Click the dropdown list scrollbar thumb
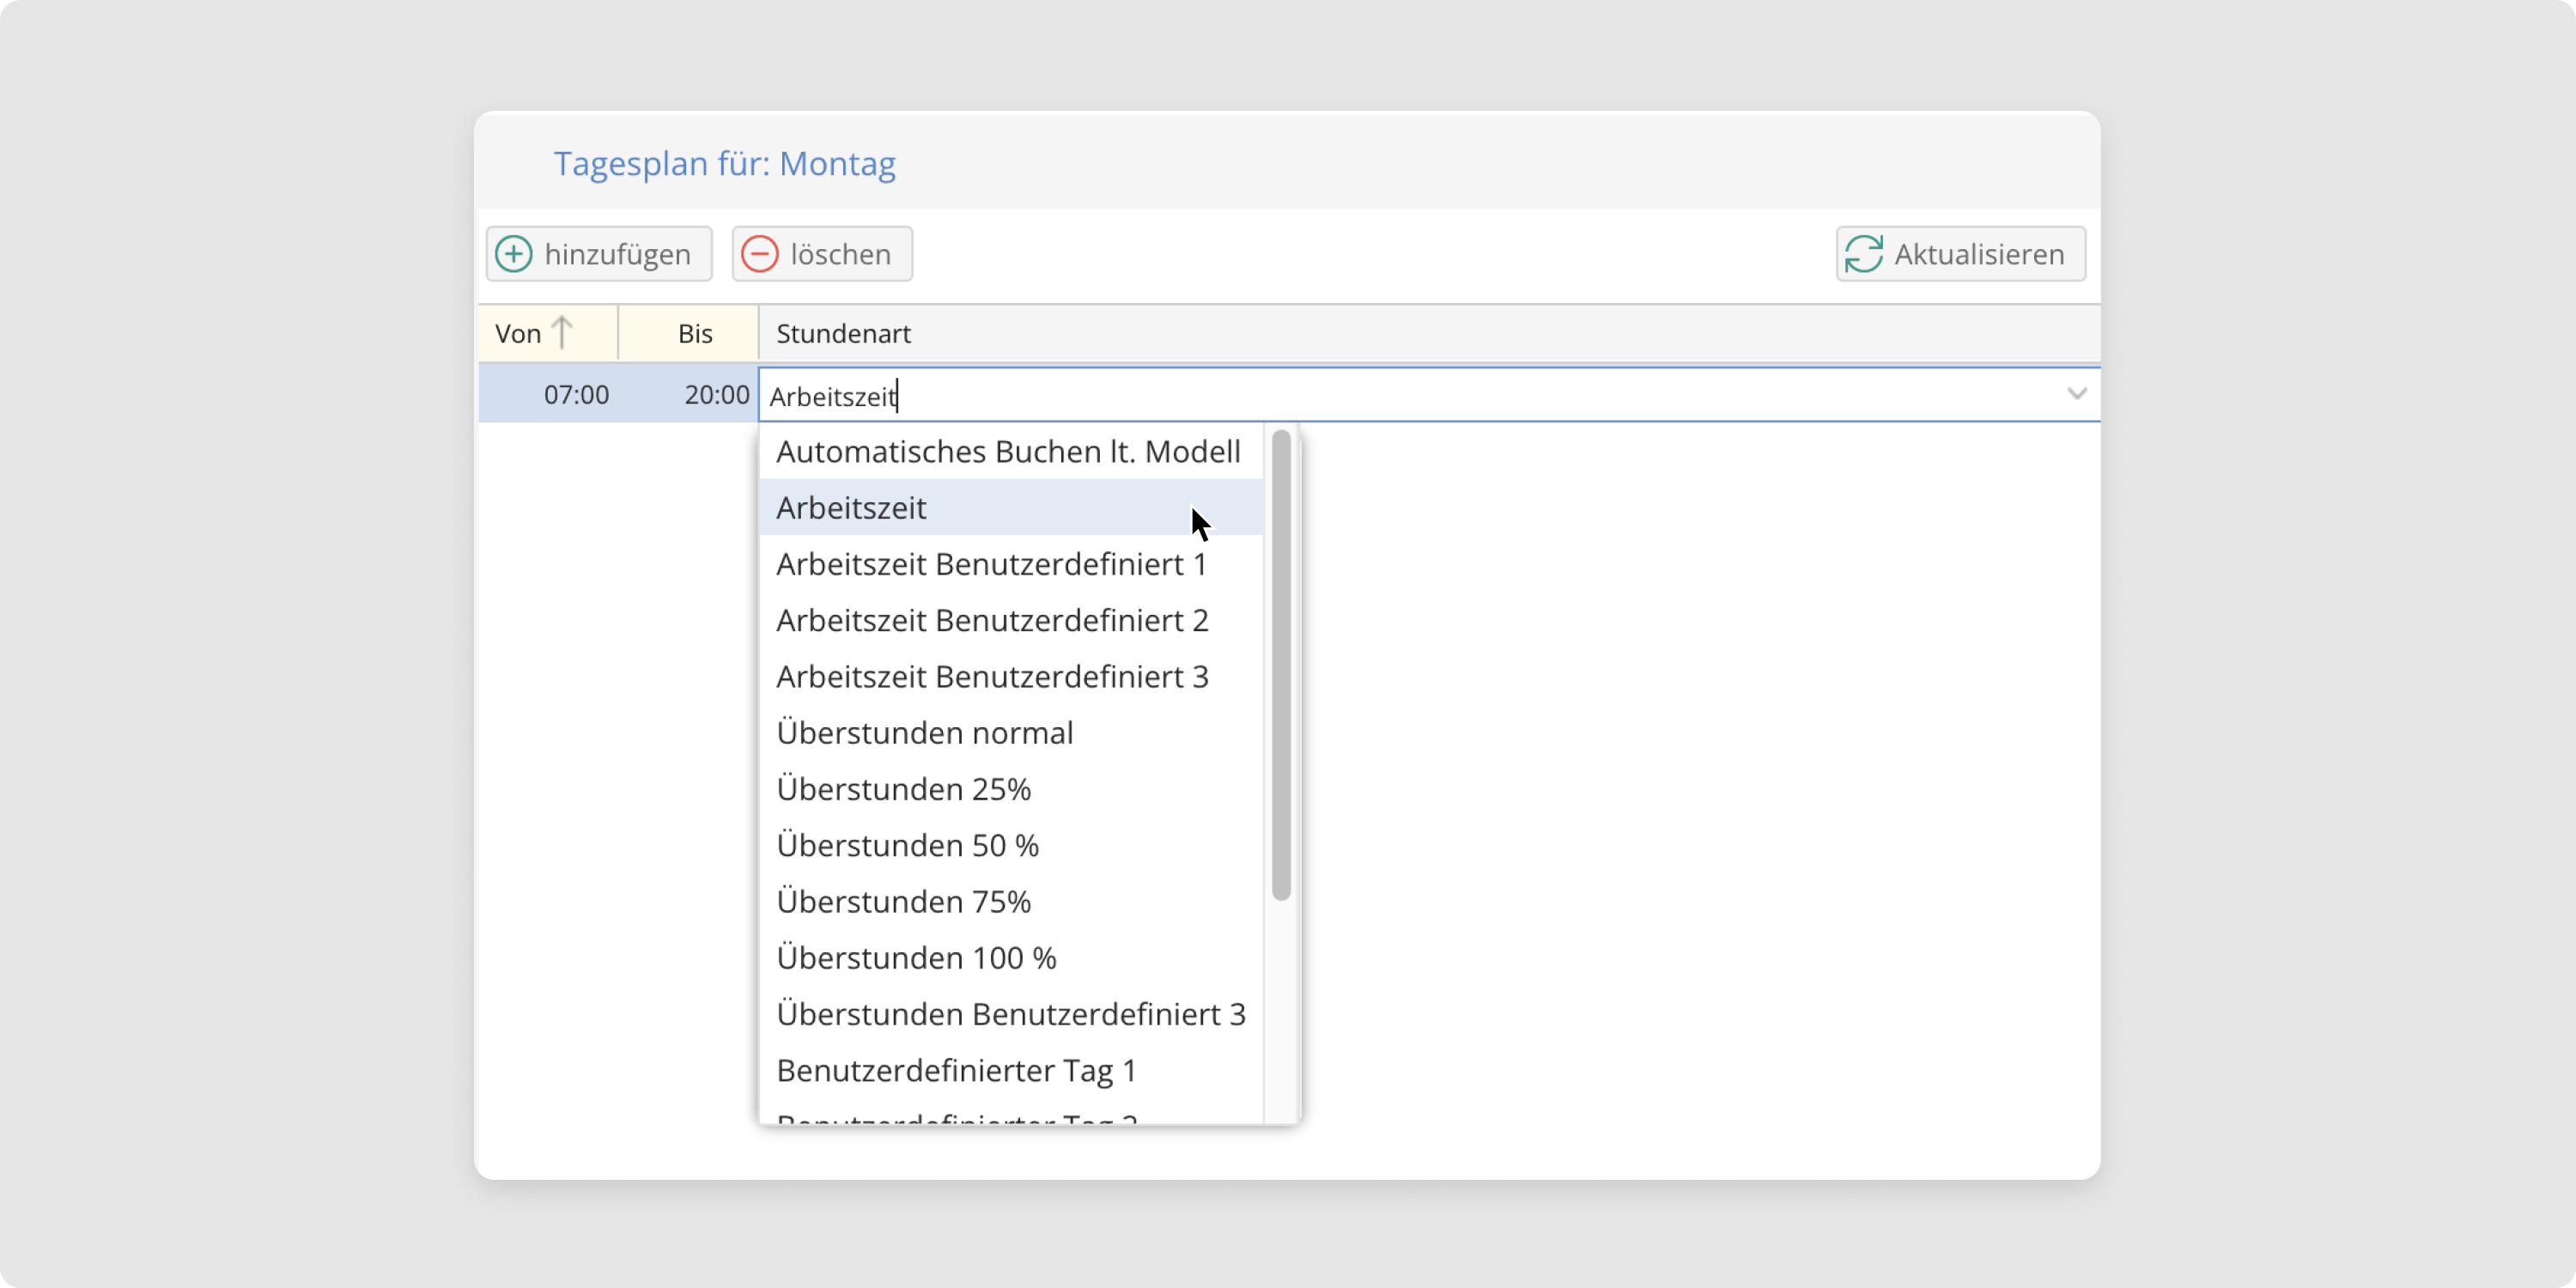Screen dimensions: 2576x1288 pyautogui.click(x=1281, y=665)
